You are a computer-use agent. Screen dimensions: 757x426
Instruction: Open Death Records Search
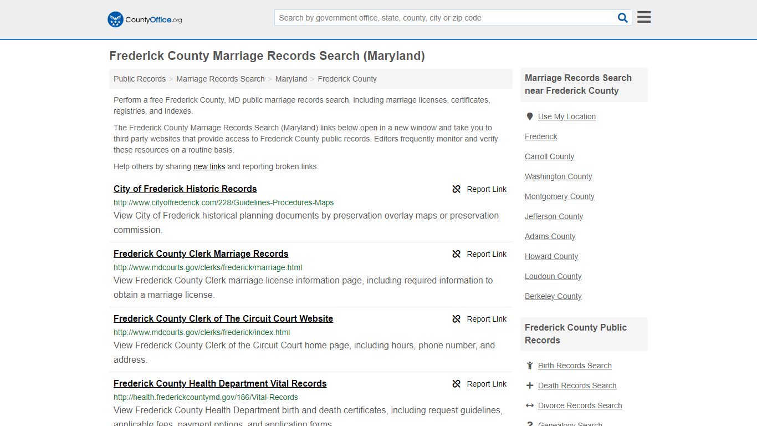click(577, 386)
